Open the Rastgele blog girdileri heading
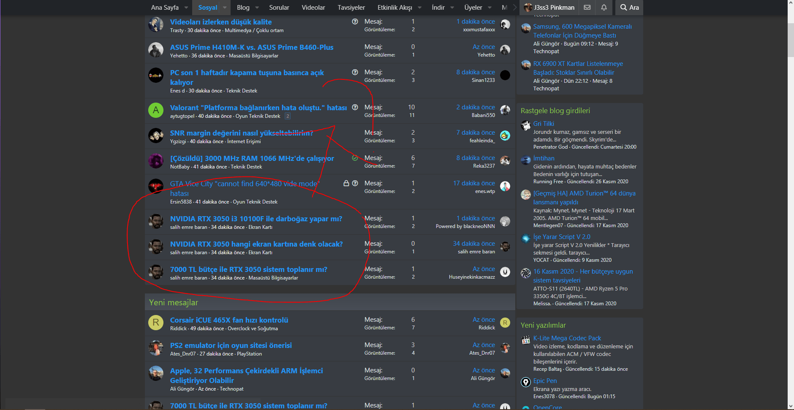The width and height of the screenshot is (794, 410). click(x=555, y=111)
